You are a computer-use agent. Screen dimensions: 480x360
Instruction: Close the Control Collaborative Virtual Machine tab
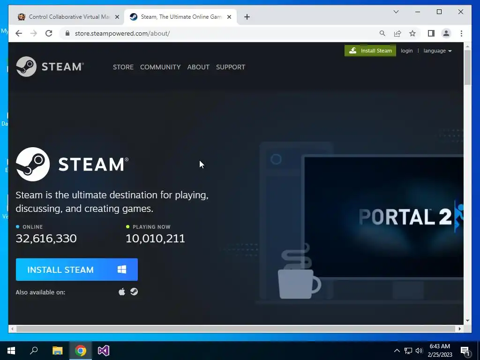[x=117, y=17]
